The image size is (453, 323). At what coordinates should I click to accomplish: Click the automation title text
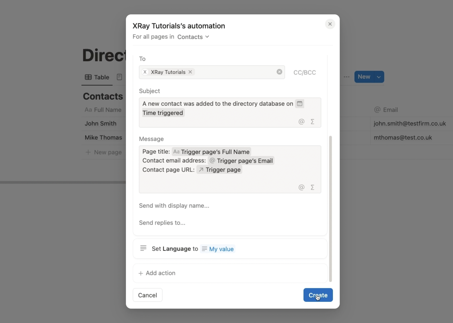(179, 26)
